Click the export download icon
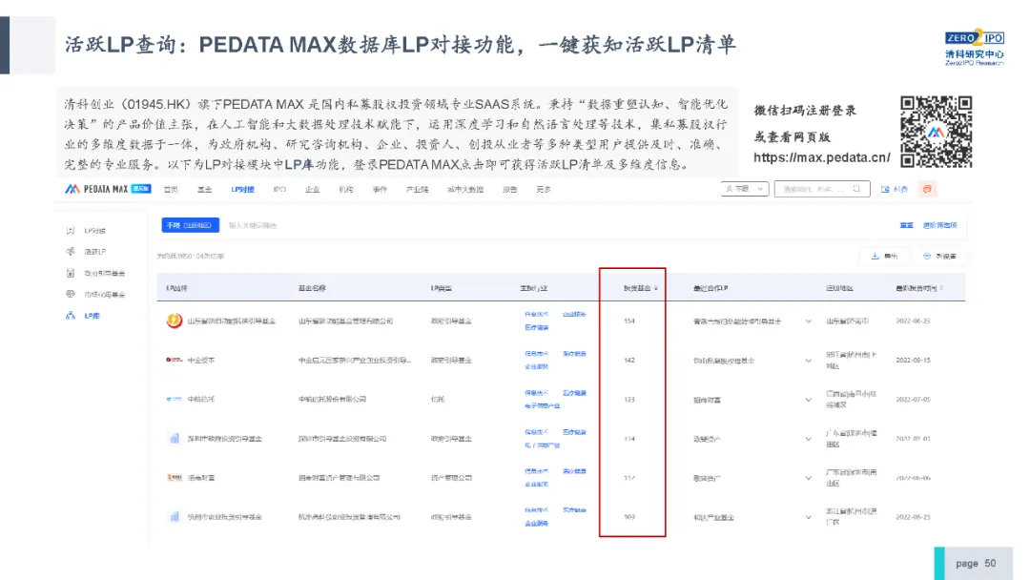The image size is (1030, 580). [x=875, y=256]
